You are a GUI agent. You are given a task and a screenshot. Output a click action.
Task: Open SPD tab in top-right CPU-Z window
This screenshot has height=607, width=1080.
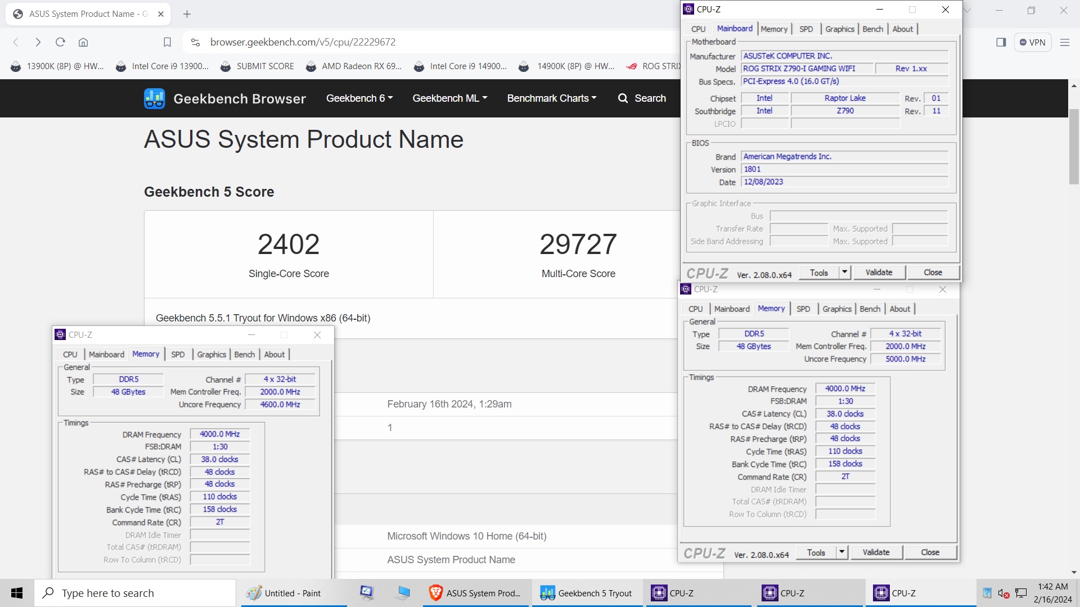tap(806, 29)
